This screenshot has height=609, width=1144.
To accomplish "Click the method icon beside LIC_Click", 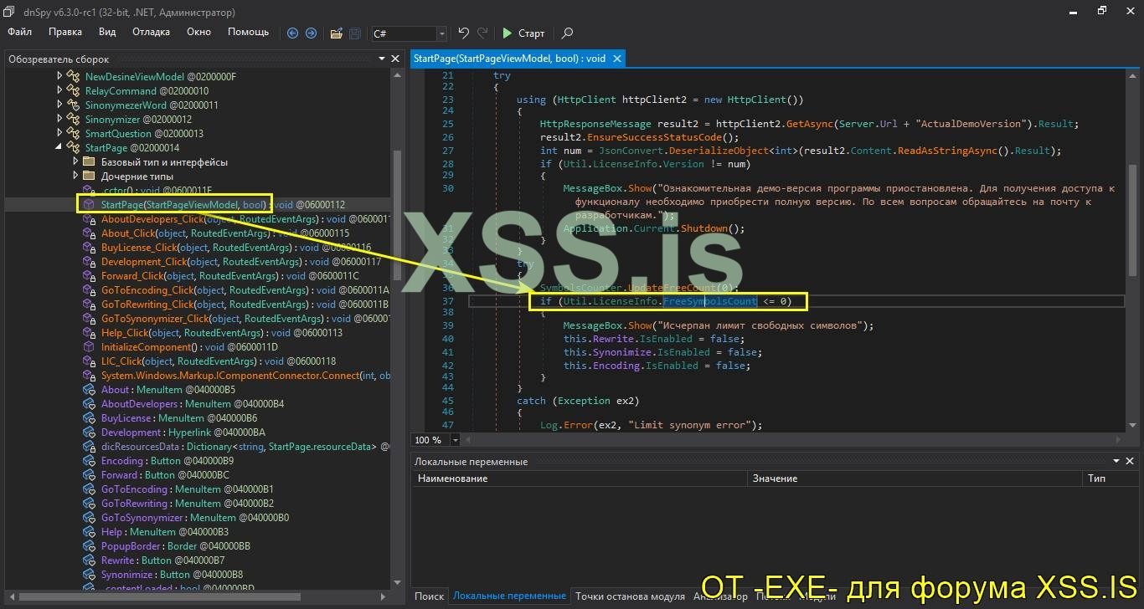I will point(89,361).
